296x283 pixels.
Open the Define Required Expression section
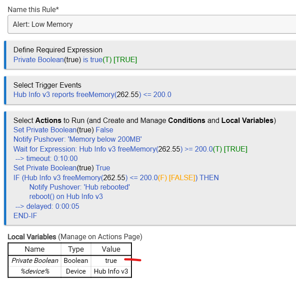(58, 50)
